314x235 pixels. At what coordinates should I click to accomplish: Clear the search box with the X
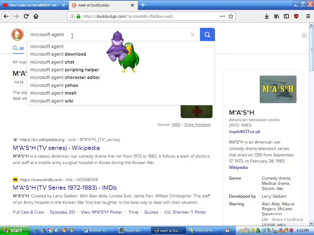pyautogui.click(x=193, y=35)
